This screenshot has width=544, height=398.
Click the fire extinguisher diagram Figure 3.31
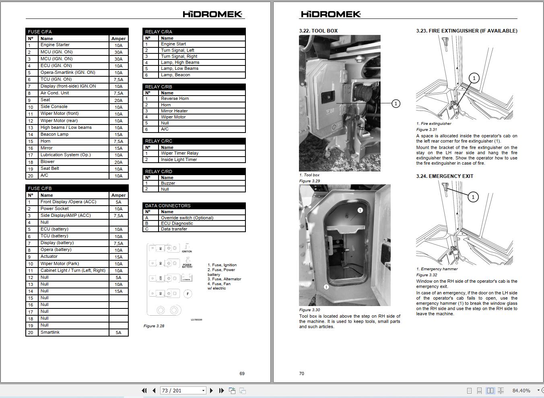click(x=464, y=78)
